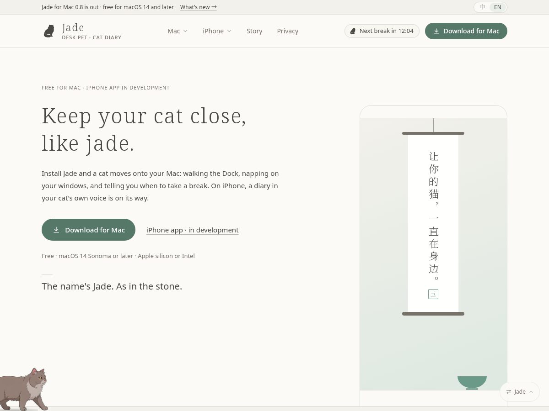Viewport: 549px width, 411px height.
Task: Expand the Jade settings widget chevron
Action: click(531, 392)
